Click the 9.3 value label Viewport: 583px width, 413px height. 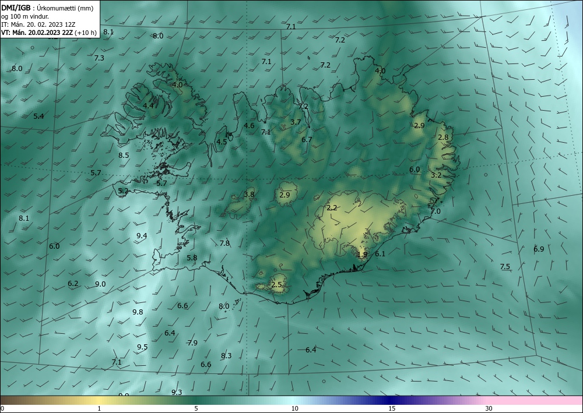[x=177, y=392]
